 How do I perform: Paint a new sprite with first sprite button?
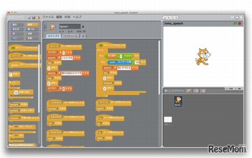click(x=189, y=91)
